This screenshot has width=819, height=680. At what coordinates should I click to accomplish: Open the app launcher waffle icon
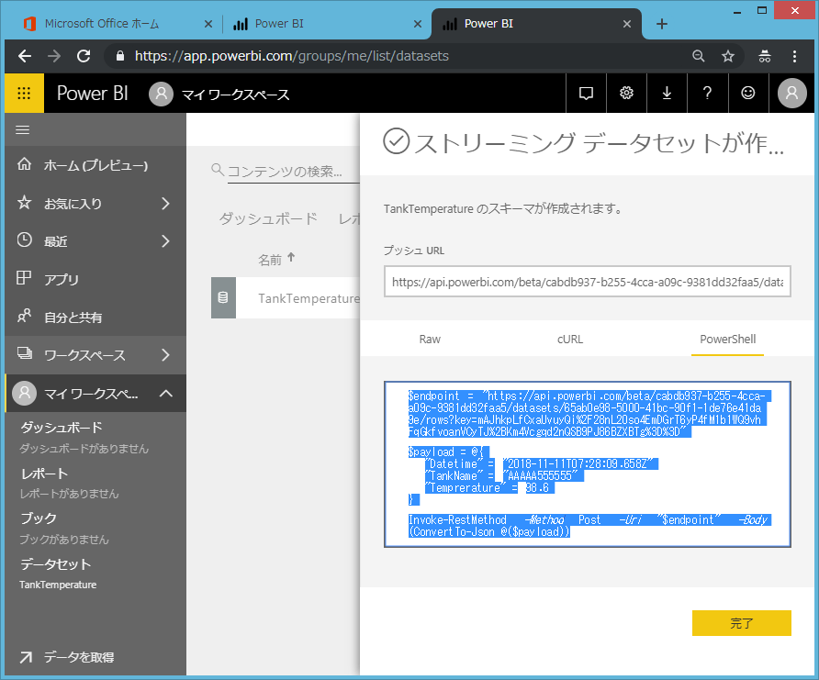pos(24,93)
